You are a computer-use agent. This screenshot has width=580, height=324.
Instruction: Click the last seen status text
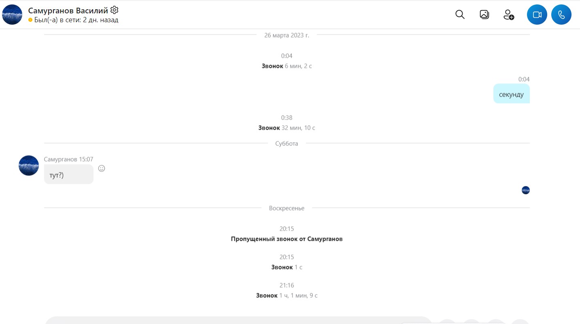click(76, 20)
